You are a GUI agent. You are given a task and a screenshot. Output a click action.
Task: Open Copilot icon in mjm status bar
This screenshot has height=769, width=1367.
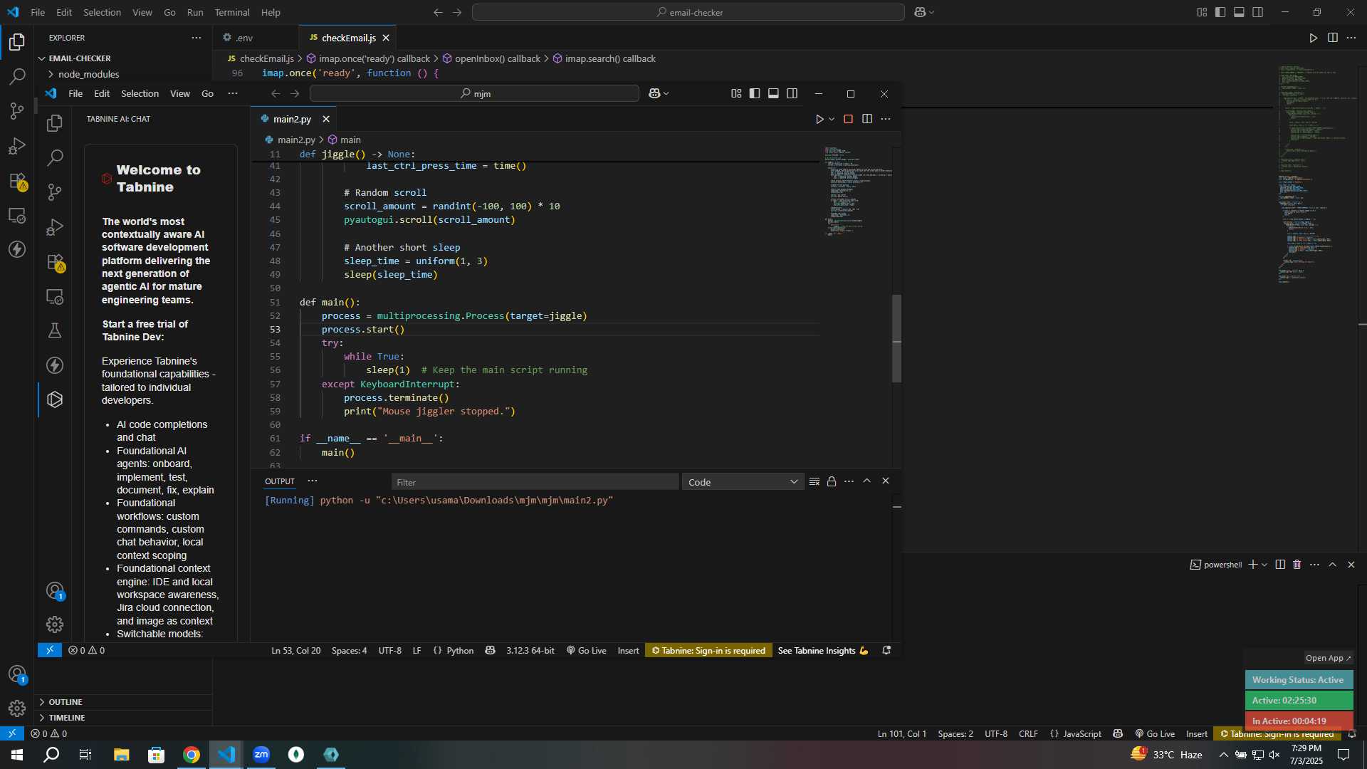[x=490, y=650]
